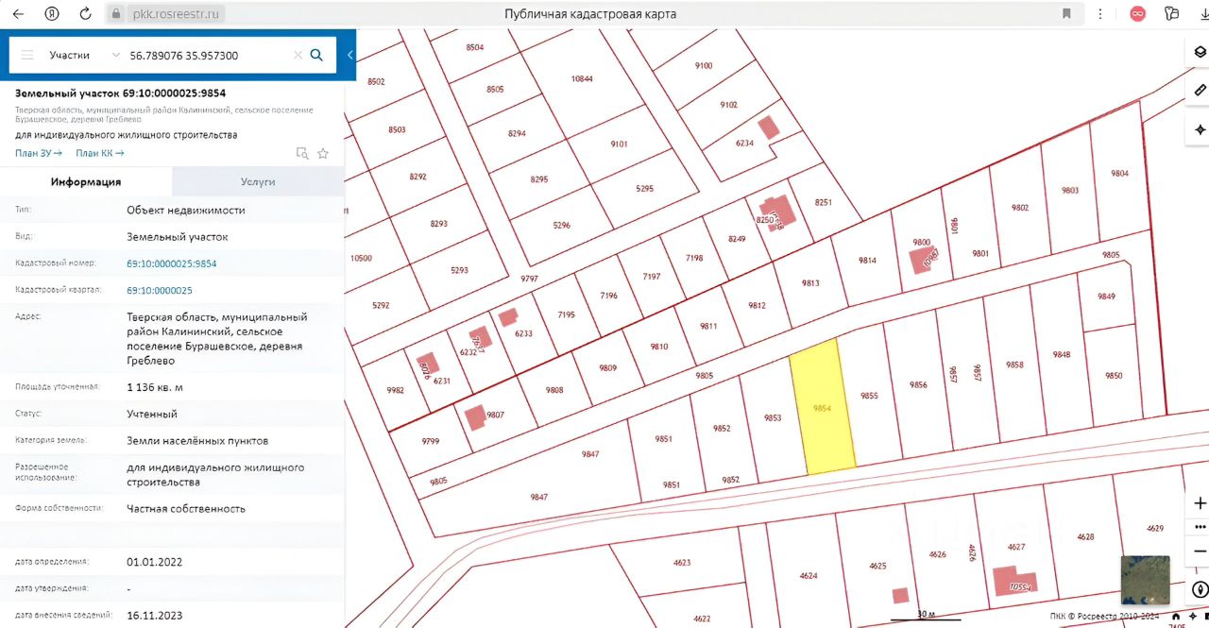
Task: Select parcel 9856 on the map
Action: 918,384
